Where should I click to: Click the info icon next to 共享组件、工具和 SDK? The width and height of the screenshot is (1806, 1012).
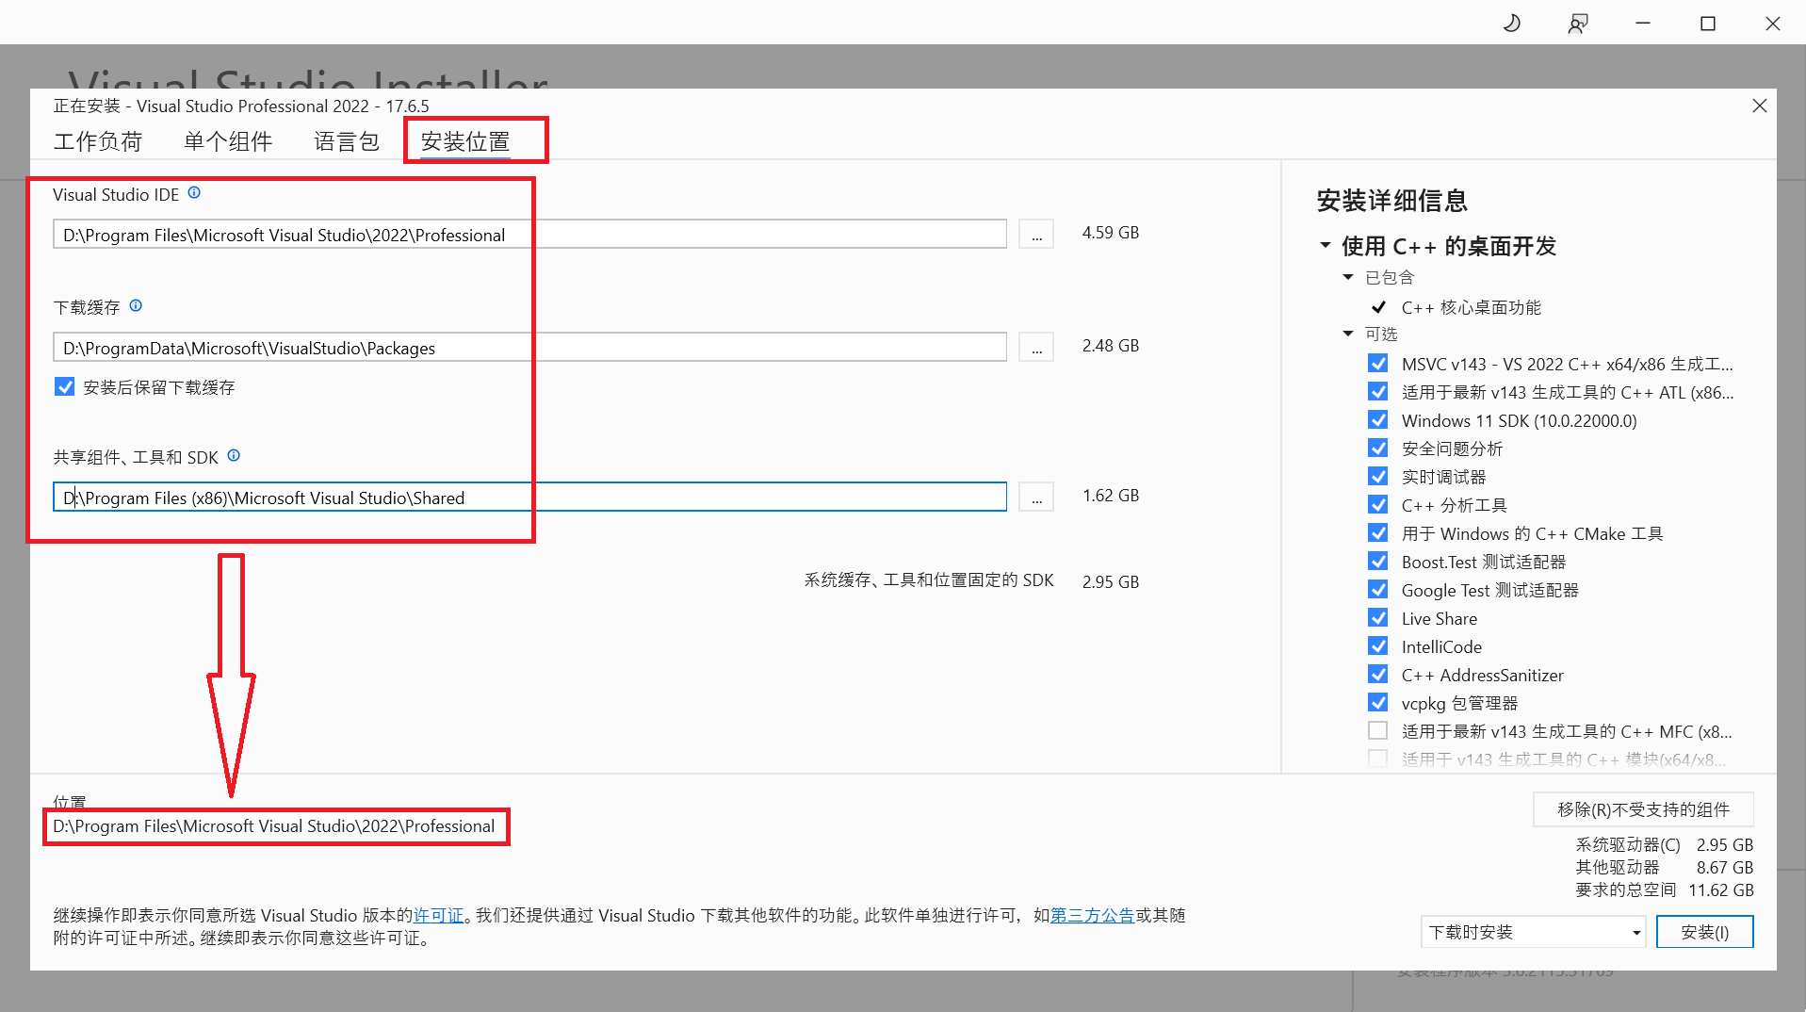[x=234, y=455]
